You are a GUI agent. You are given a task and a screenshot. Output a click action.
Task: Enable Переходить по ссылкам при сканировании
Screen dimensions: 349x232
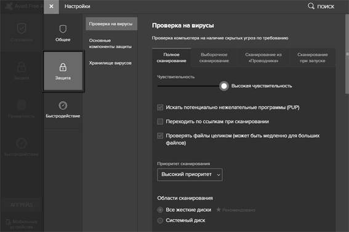[x=160, y=121]
